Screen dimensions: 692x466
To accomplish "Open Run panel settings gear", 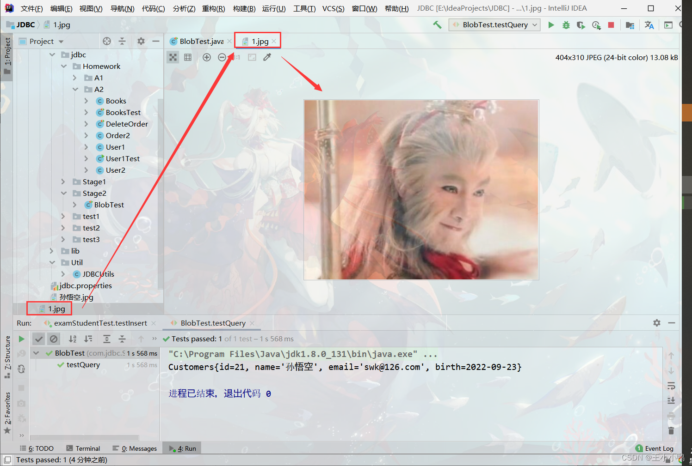I will [x=657, y=323].
